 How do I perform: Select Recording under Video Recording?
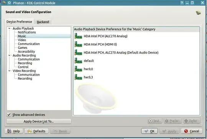tap(25, 79)
